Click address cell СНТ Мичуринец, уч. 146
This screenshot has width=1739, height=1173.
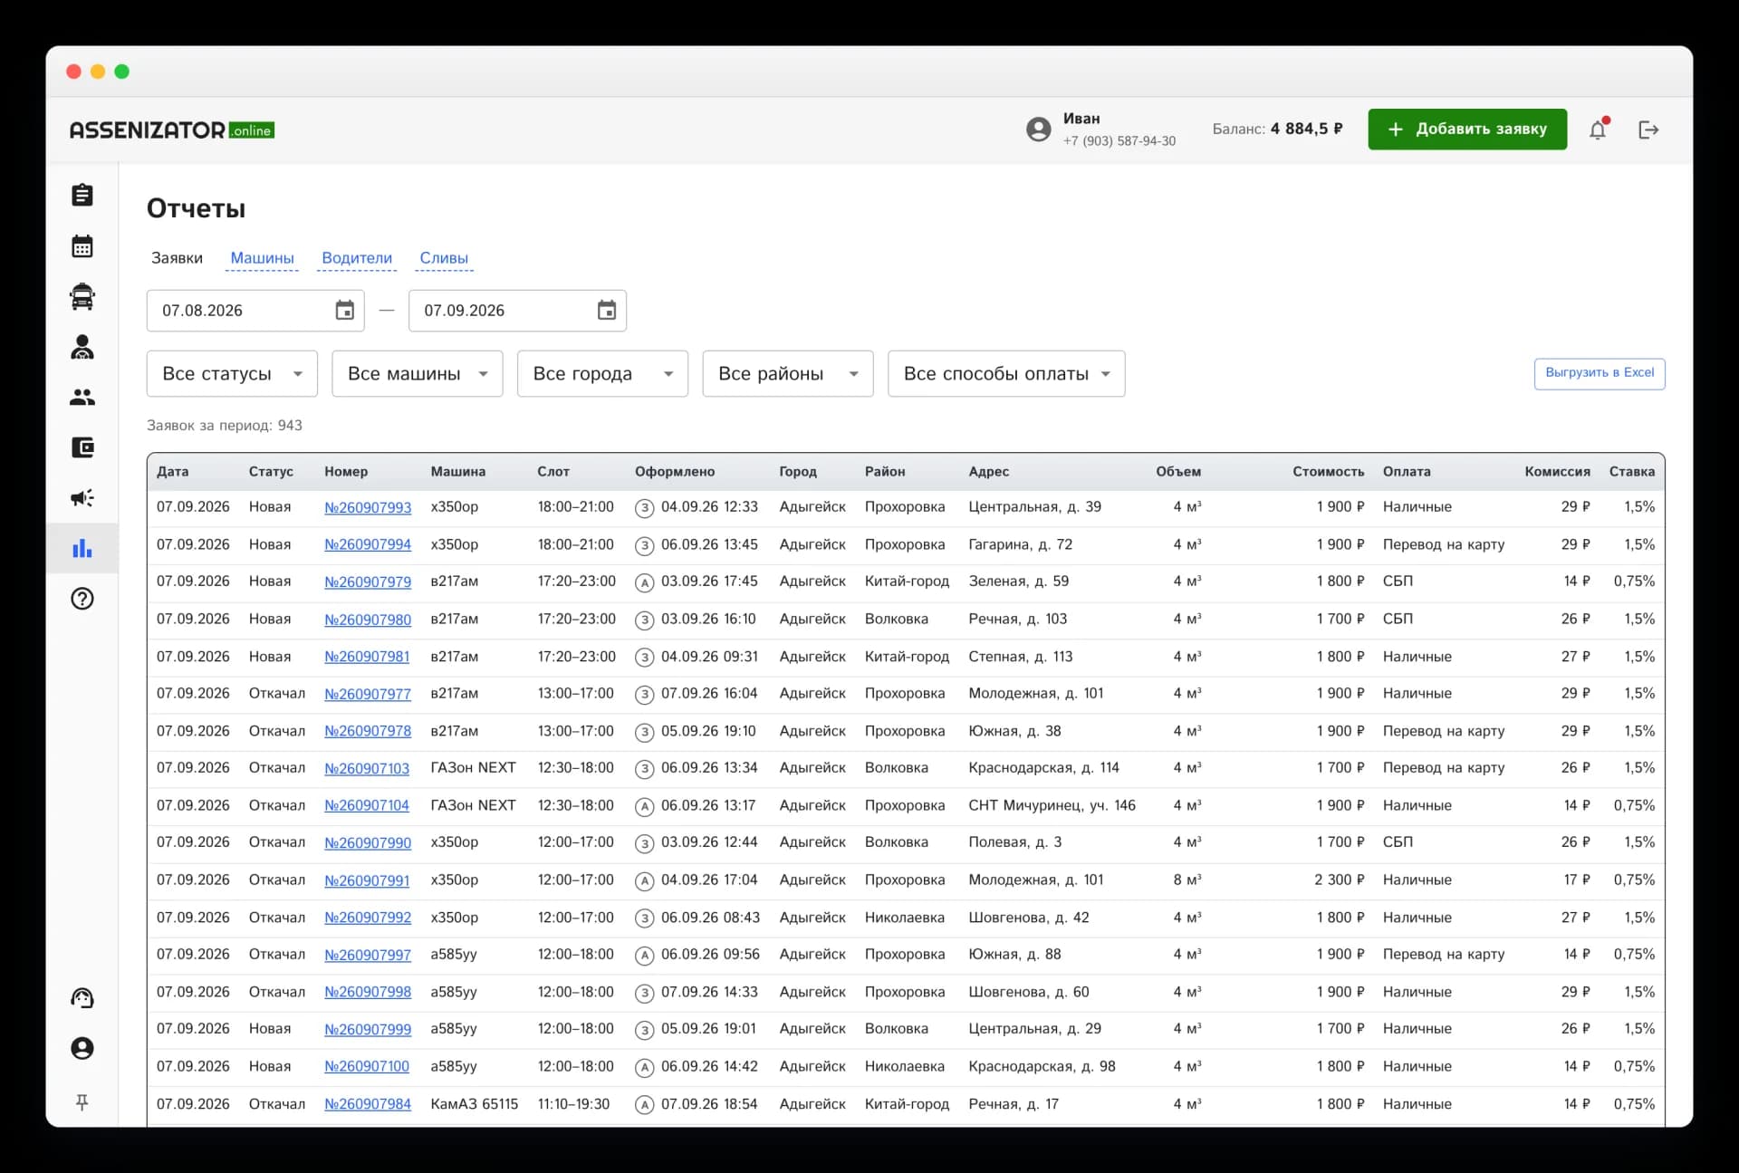(x=1052, y=805)
